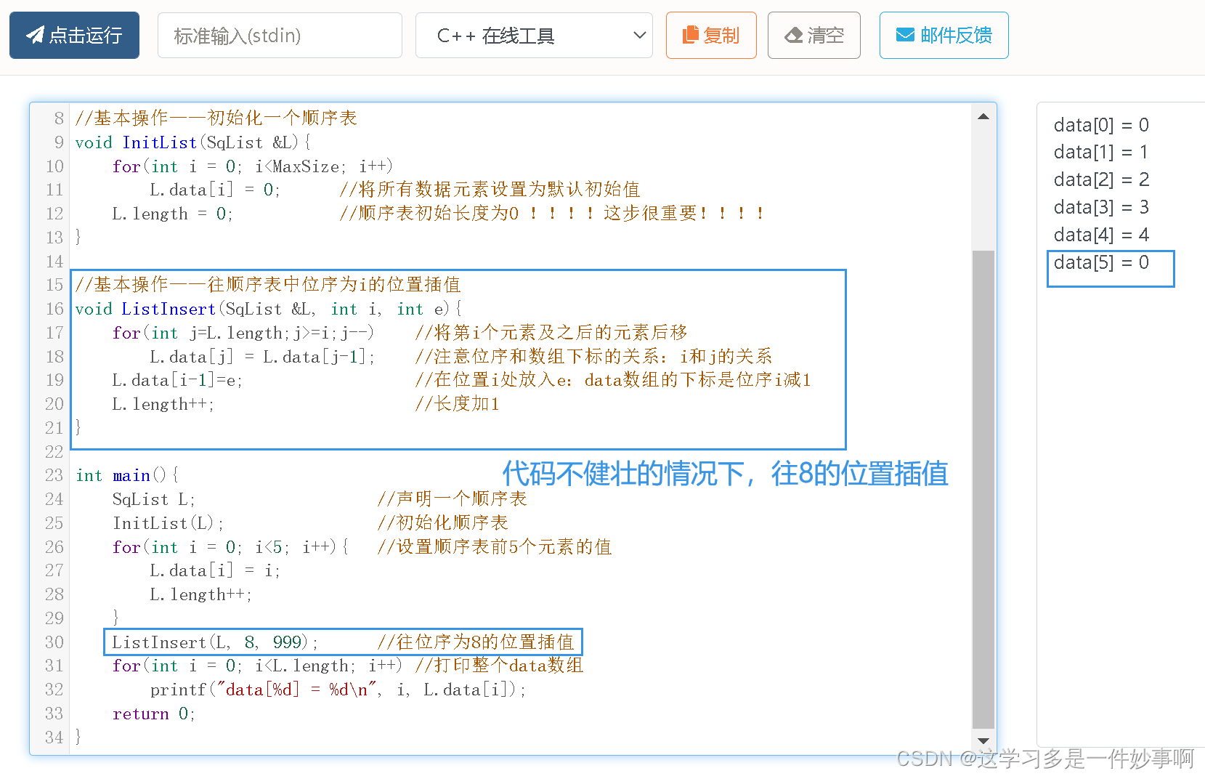Click output line data[0] = 0

point(1101,125)
